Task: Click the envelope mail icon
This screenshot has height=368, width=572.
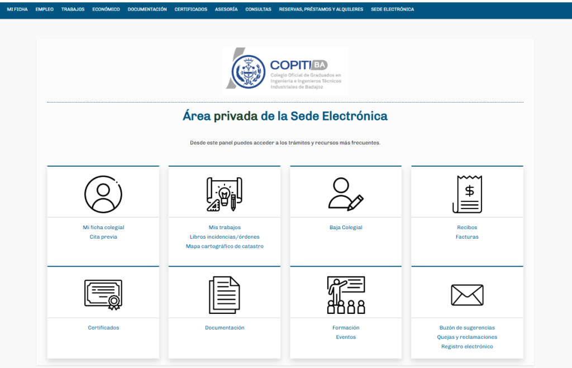Action: pos(468,295)
